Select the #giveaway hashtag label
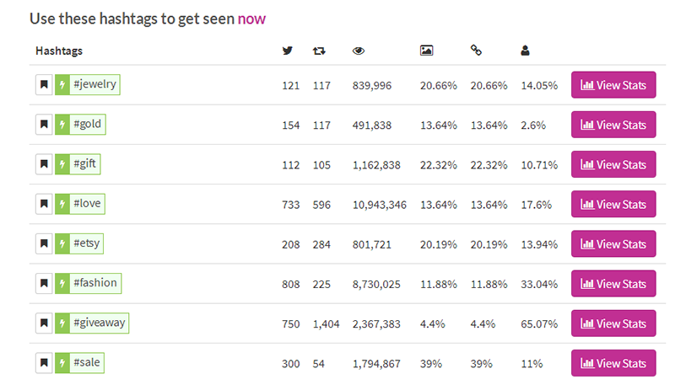675x390 pixels. coord(100,323)
